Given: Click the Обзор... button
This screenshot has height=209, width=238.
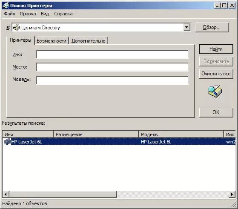Looking at the screenshot, I should coord(212,27).
